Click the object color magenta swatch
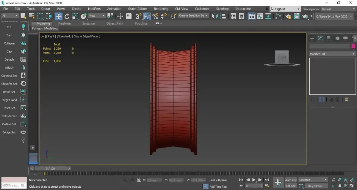Screen dimensions: 357x190 (x=353, y=46)
